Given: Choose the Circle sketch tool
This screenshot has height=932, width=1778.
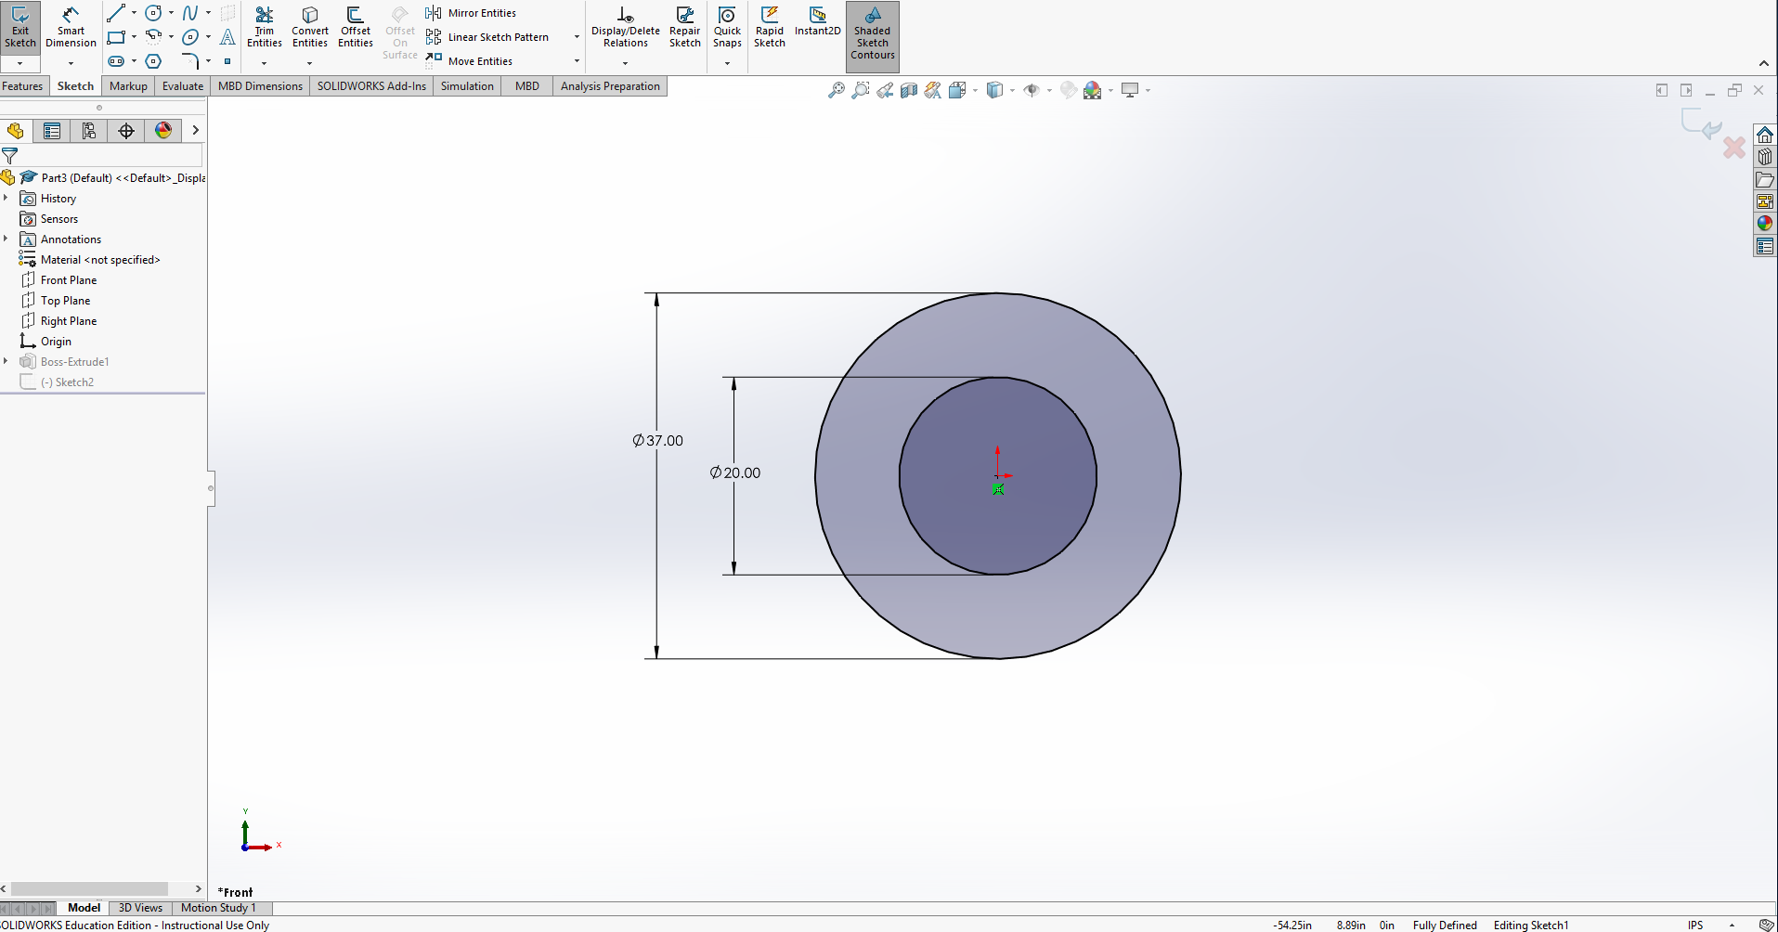Looking at the screenshot, I should tap(154, 13).
